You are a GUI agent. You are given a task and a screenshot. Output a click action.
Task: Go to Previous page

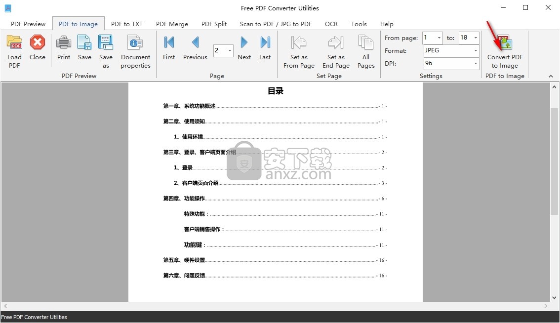click(x=195, y=48)
